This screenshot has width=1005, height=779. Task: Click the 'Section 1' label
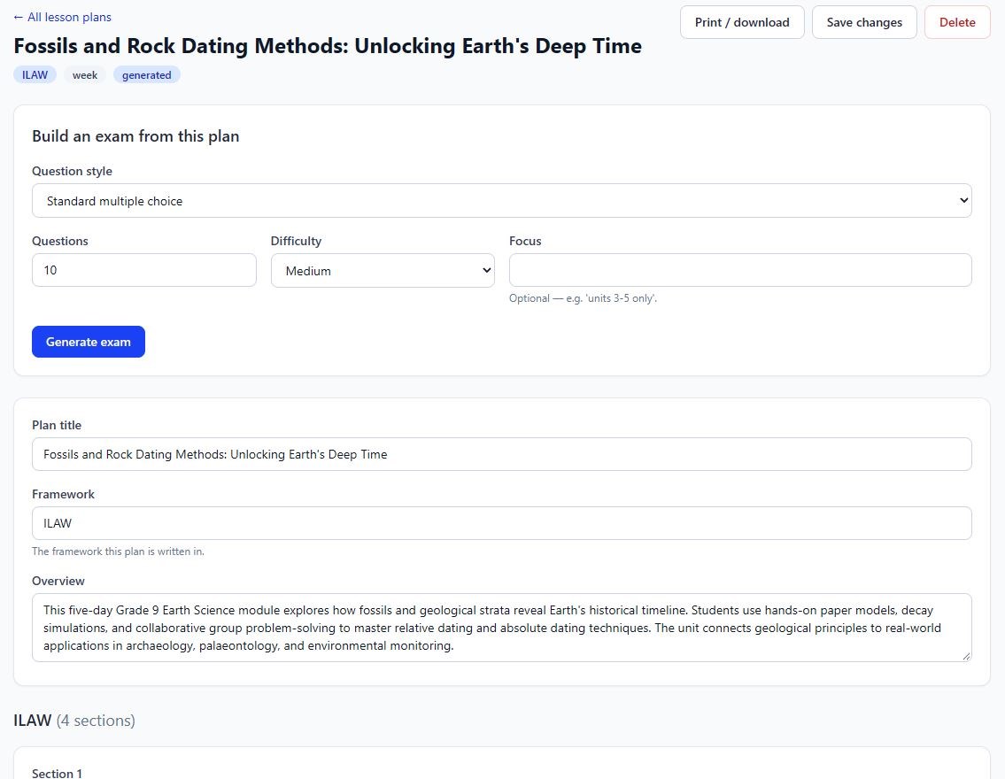pos(57,773)
